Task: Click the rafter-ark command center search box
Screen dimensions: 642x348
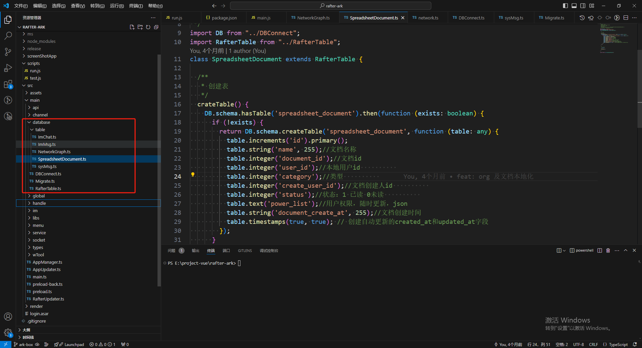Action: pyautogui.click(x=331, y=6)
